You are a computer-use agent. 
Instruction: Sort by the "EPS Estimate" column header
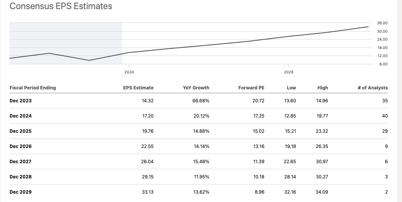(138, 88)
